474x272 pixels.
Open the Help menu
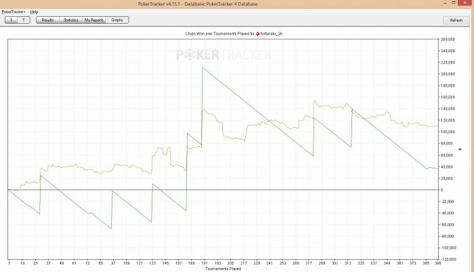pyautogui.click(x=34, y=12)
